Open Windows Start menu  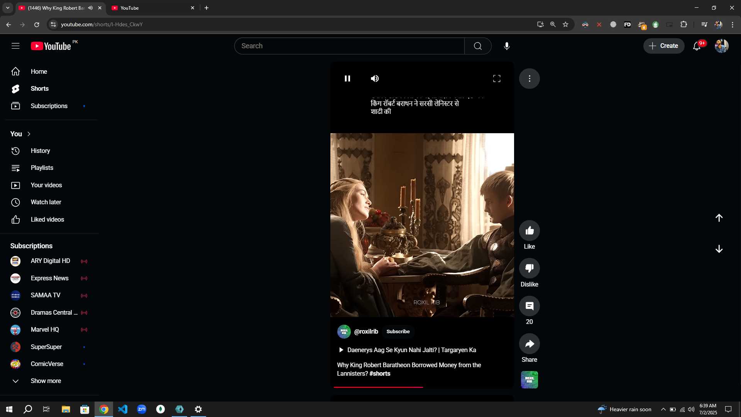pyautogui.click(x=9, y=409)
